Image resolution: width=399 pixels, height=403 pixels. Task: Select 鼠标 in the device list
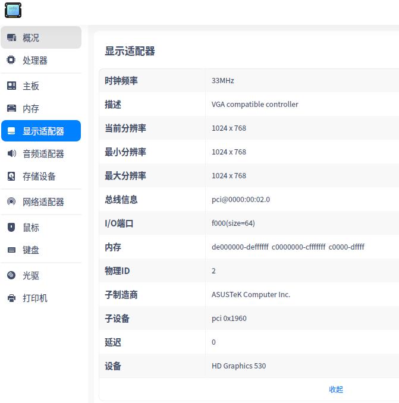click(41, 228)
